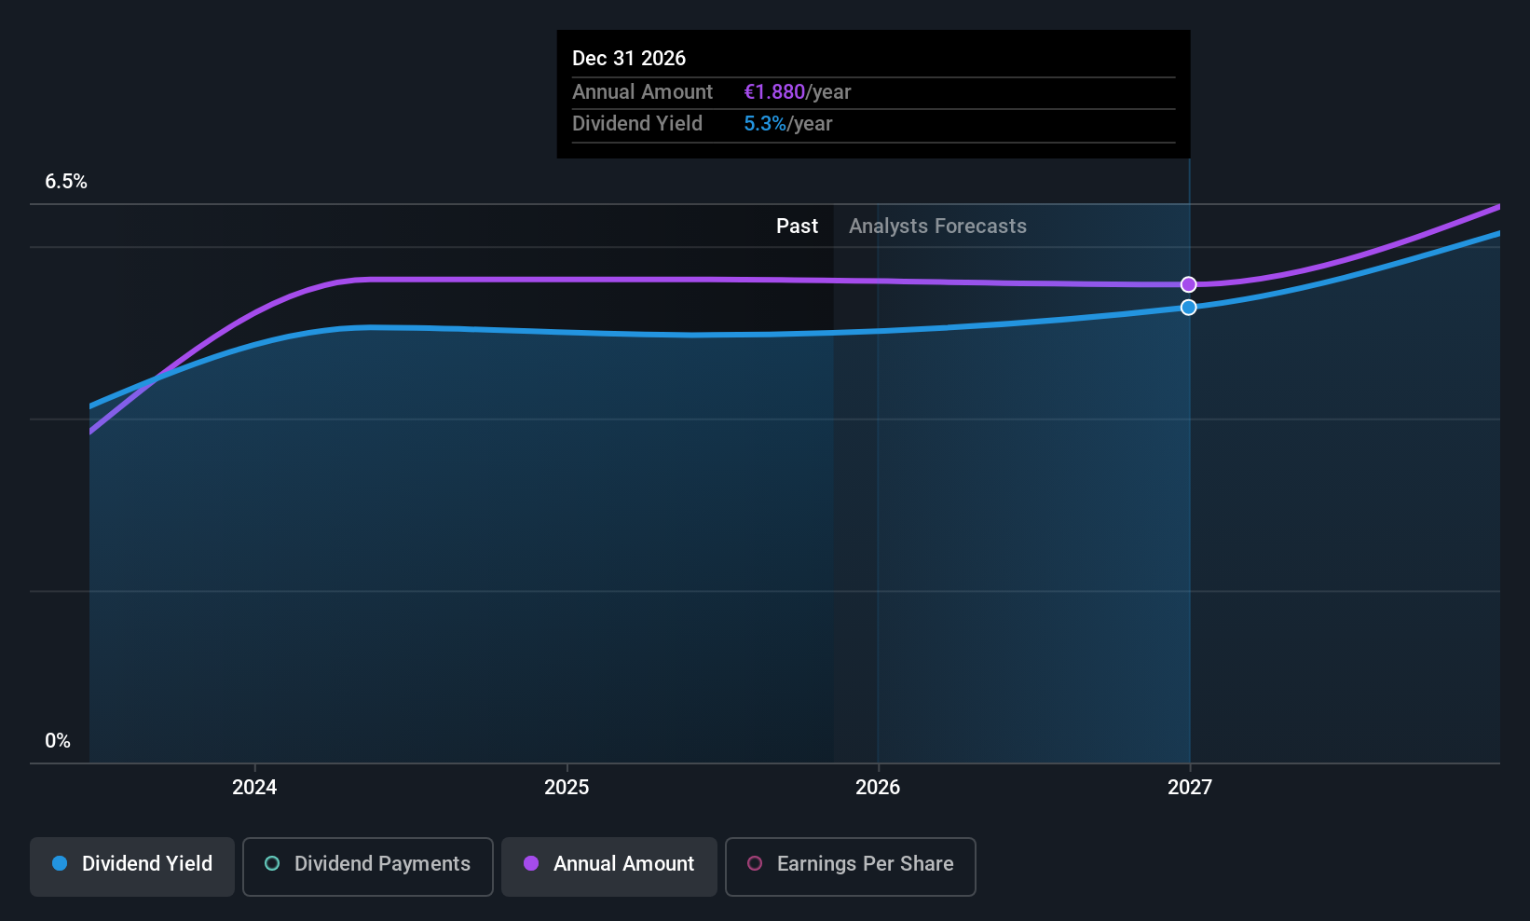Viewport: 1530px width, 921px height.
Task: Select the purple marker on the forecast line
Action: click(1188, 284)
